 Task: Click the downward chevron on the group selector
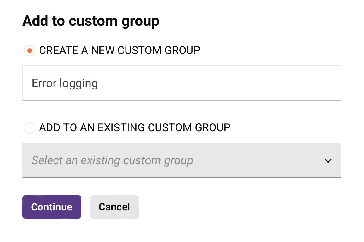[328, 160]
